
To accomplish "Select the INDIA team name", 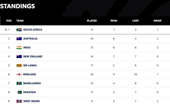I will coord(27,48).
